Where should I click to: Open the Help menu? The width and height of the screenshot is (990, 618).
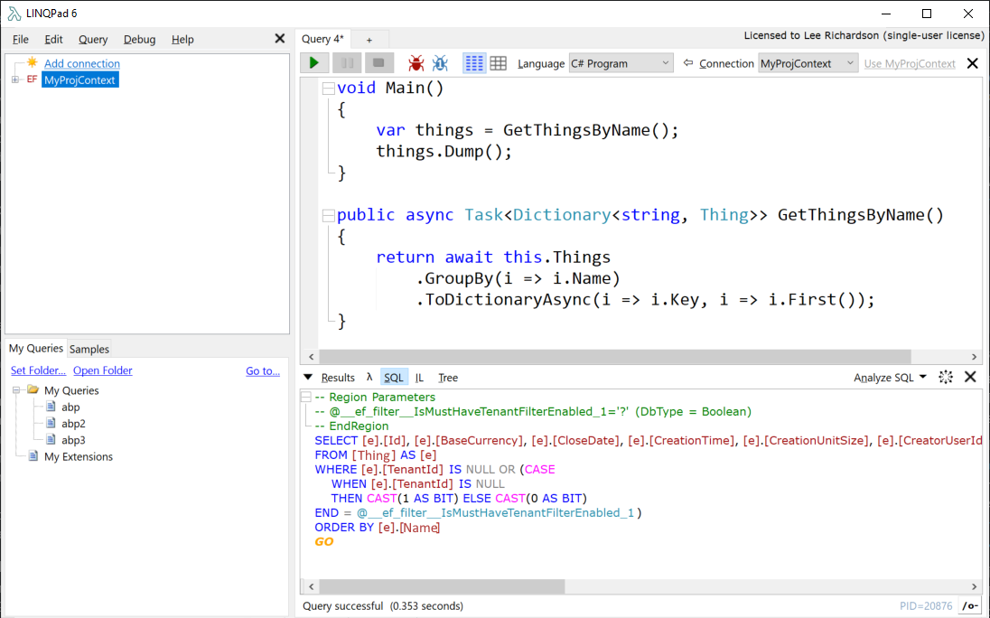click(x=182, y=39)
